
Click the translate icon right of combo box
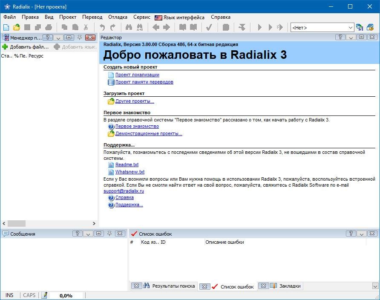[360, 27]
